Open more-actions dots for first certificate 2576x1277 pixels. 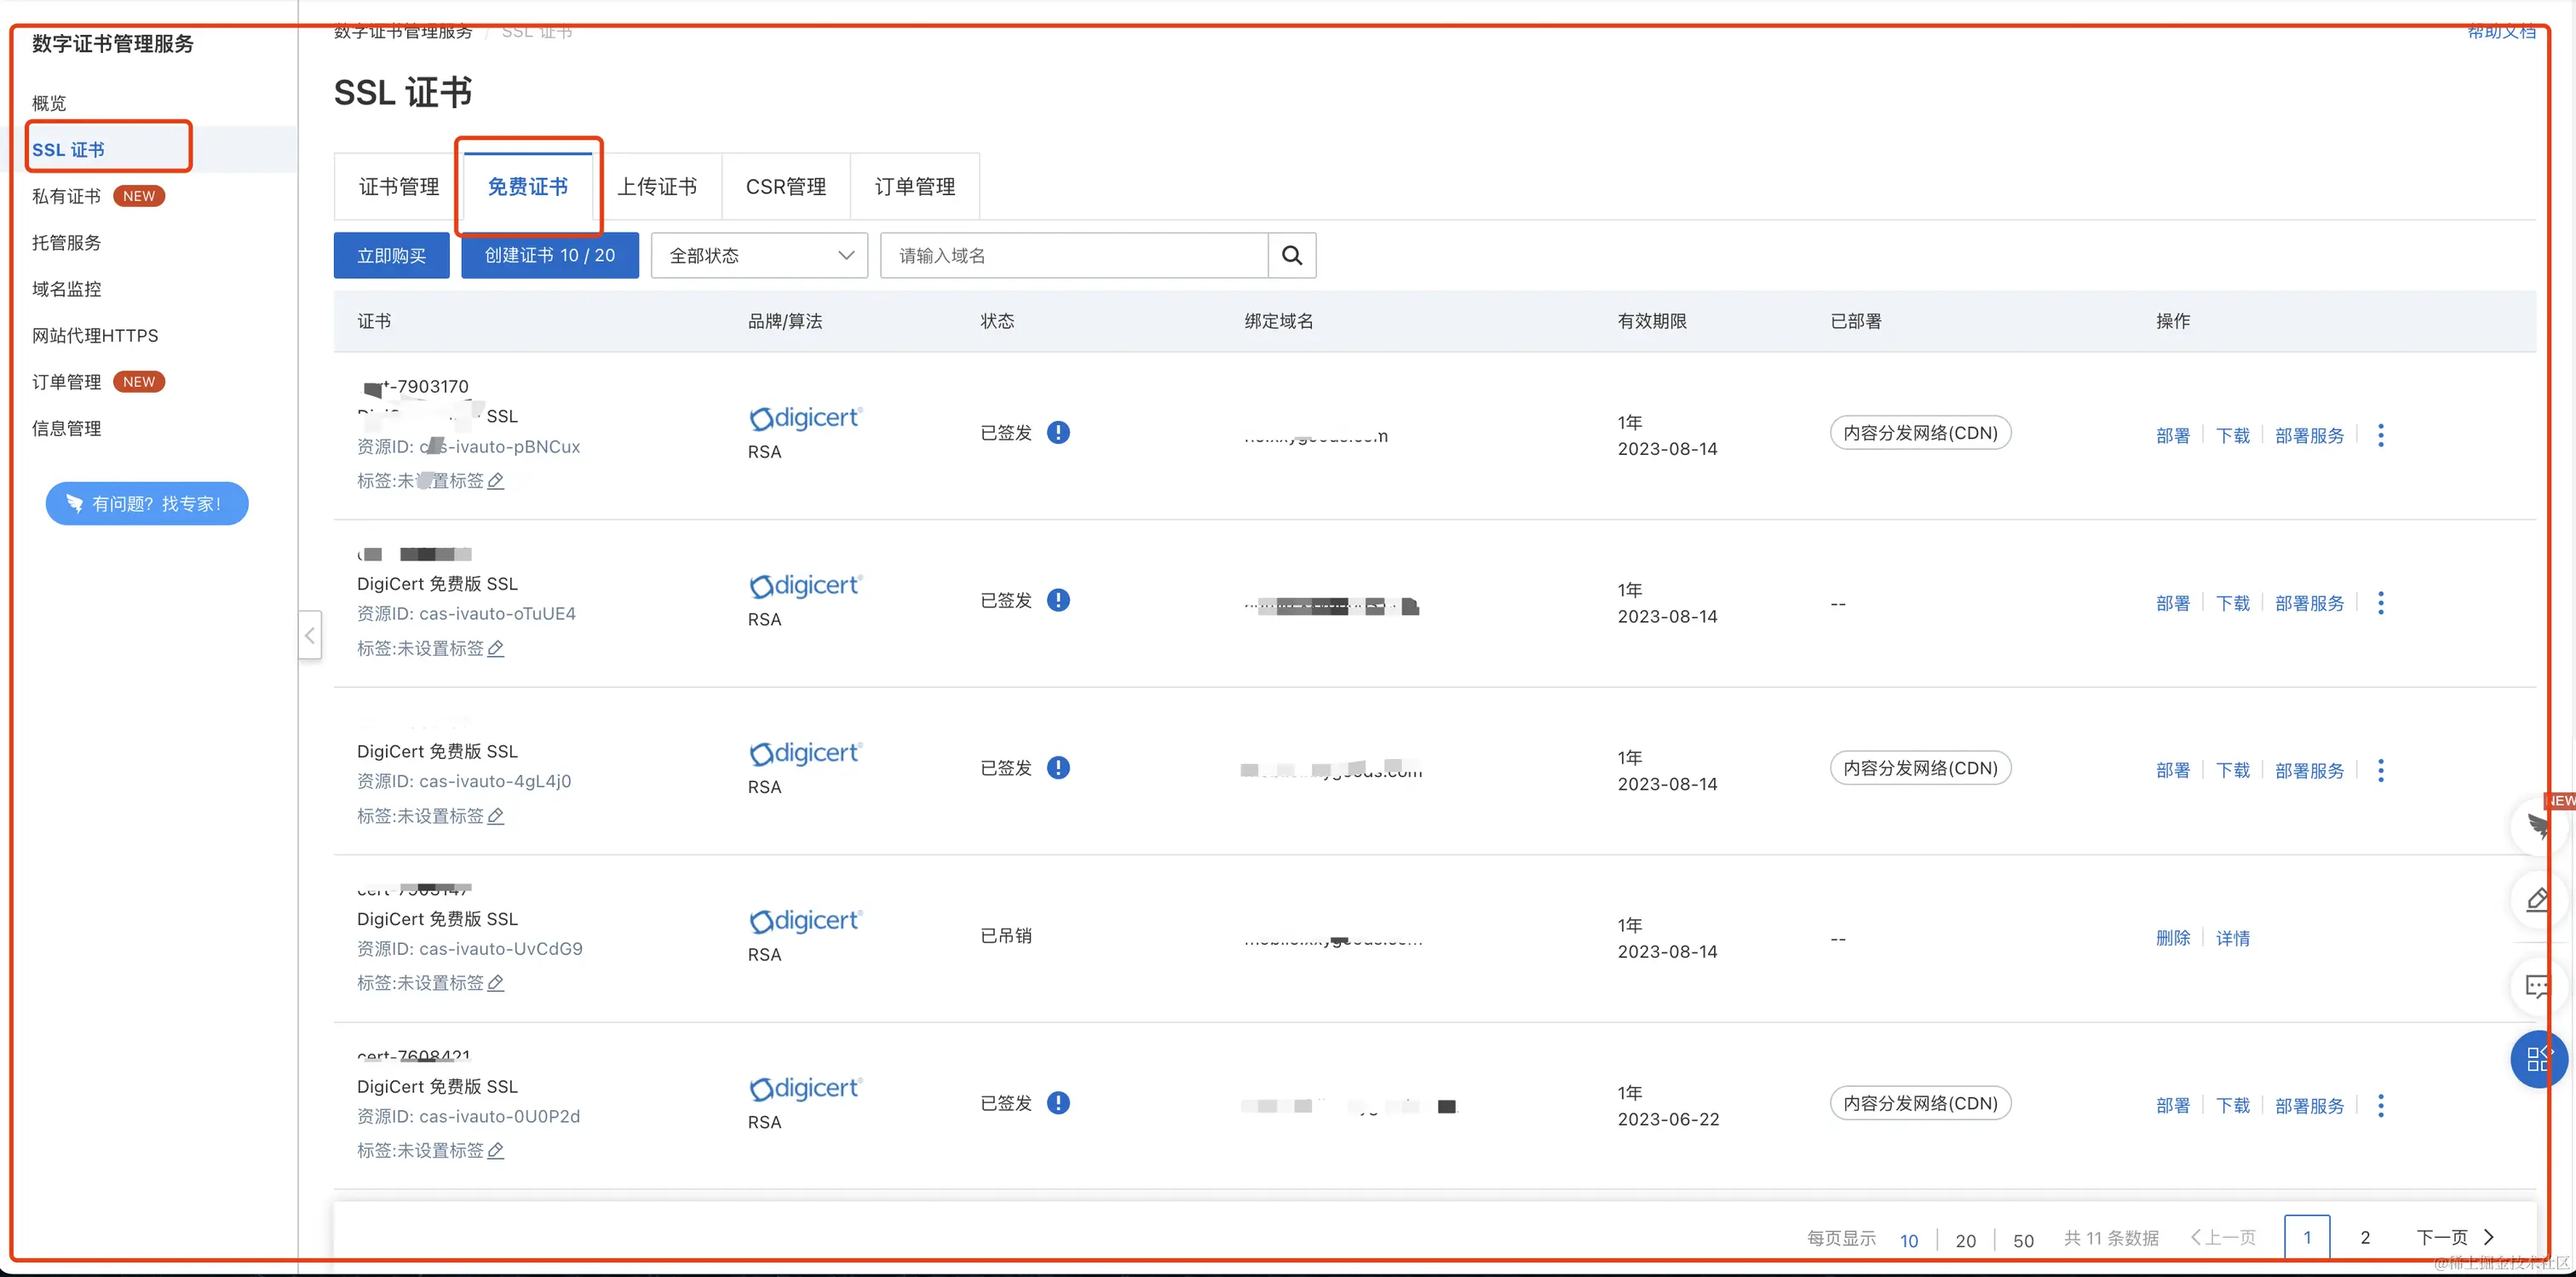(x=2380, y=435)
